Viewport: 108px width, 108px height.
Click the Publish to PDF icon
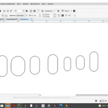coord(11,11)
